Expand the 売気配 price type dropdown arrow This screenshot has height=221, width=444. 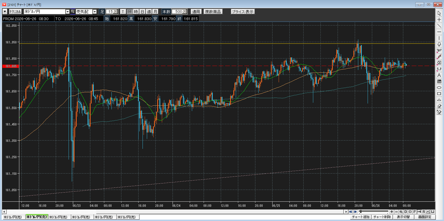tap(95, 12)
